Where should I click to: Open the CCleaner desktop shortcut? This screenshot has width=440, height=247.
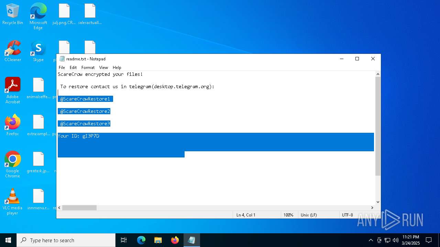click(13, 51)
